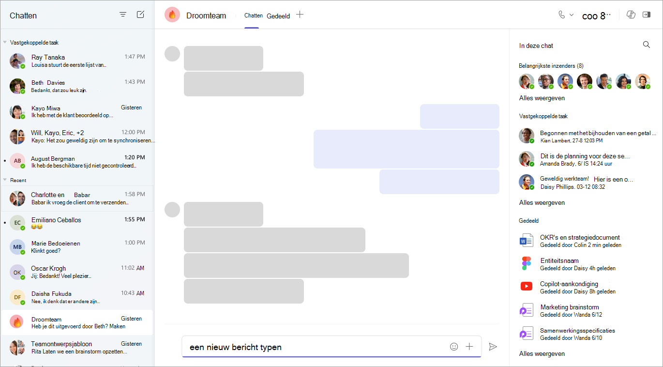Open pinned message from Kian Lambert
The height and width of the screenshot is (367, 663).
point(587,136)
